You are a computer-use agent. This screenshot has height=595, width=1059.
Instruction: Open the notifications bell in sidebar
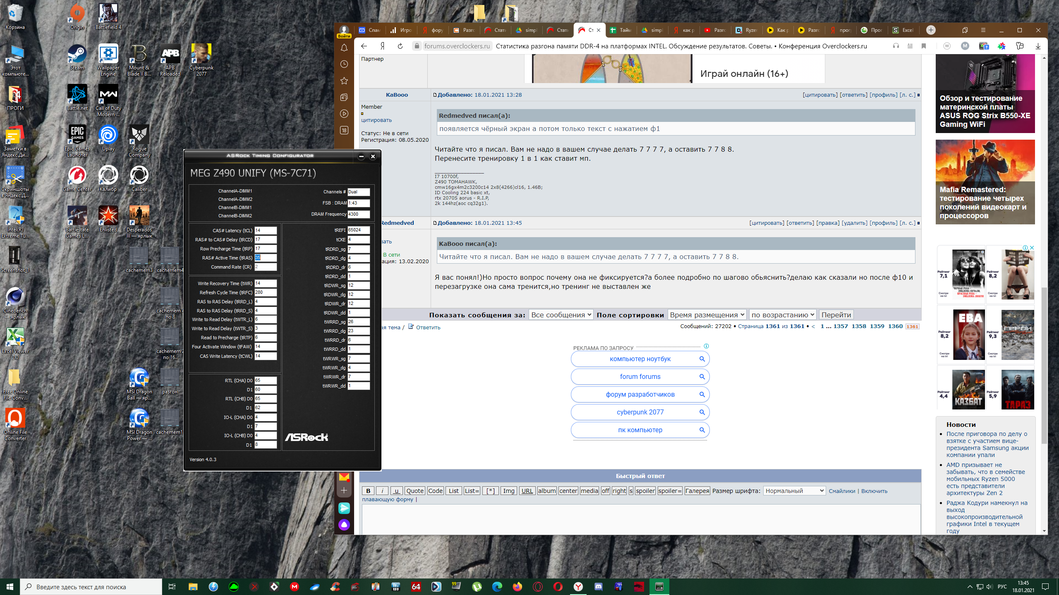coord(344,48)
